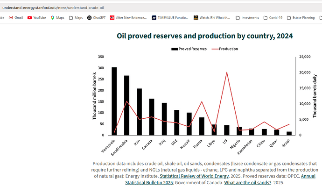Click the Libya axis label
The width and height of the screenshot is (322, 187).
click(211, 143)
